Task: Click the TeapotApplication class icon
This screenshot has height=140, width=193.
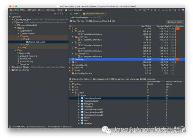Action: pyautogui.click(x=82, y=101)
